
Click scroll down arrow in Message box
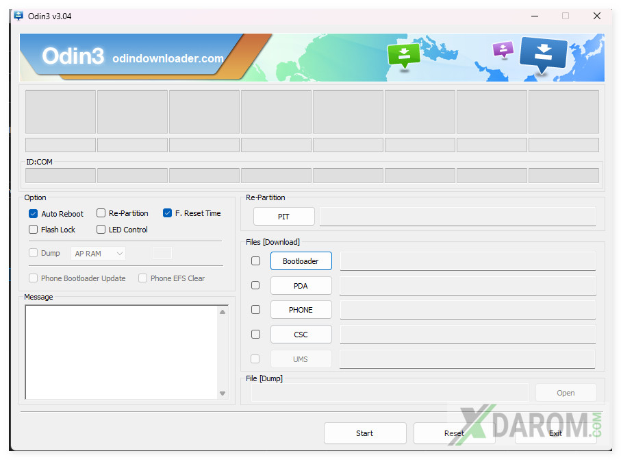tap(223, 393)
